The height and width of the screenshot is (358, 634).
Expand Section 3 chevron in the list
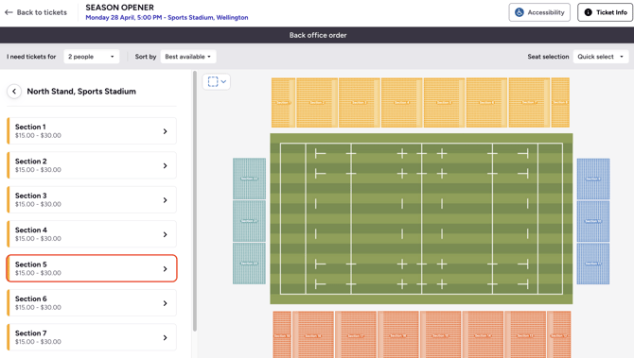[165, 200]
